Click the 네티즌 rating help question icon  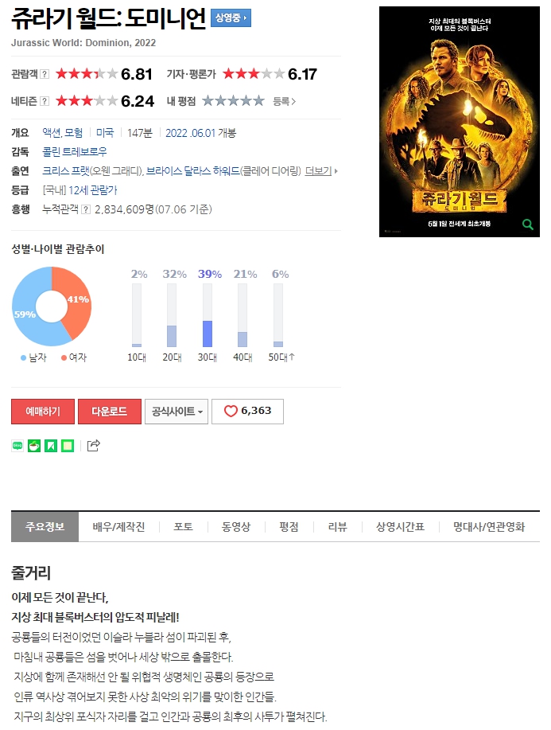(x=45, y=101)
